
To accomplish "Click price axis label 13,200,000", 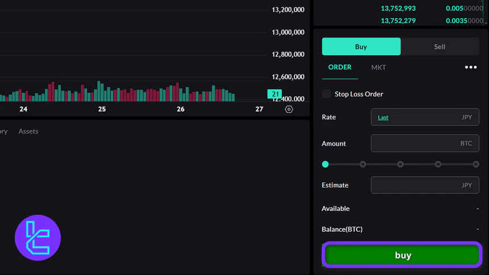I will pos(288,10).
